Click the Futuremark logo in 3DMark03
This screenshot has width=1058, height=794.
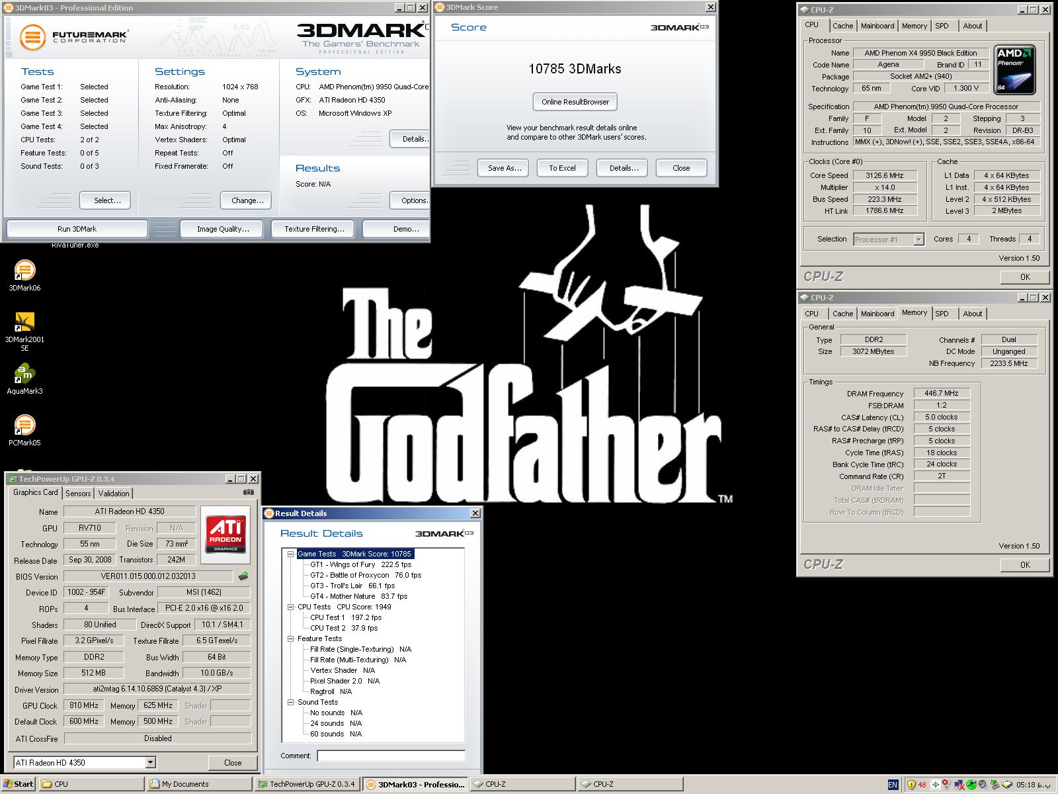pos(73,36)
